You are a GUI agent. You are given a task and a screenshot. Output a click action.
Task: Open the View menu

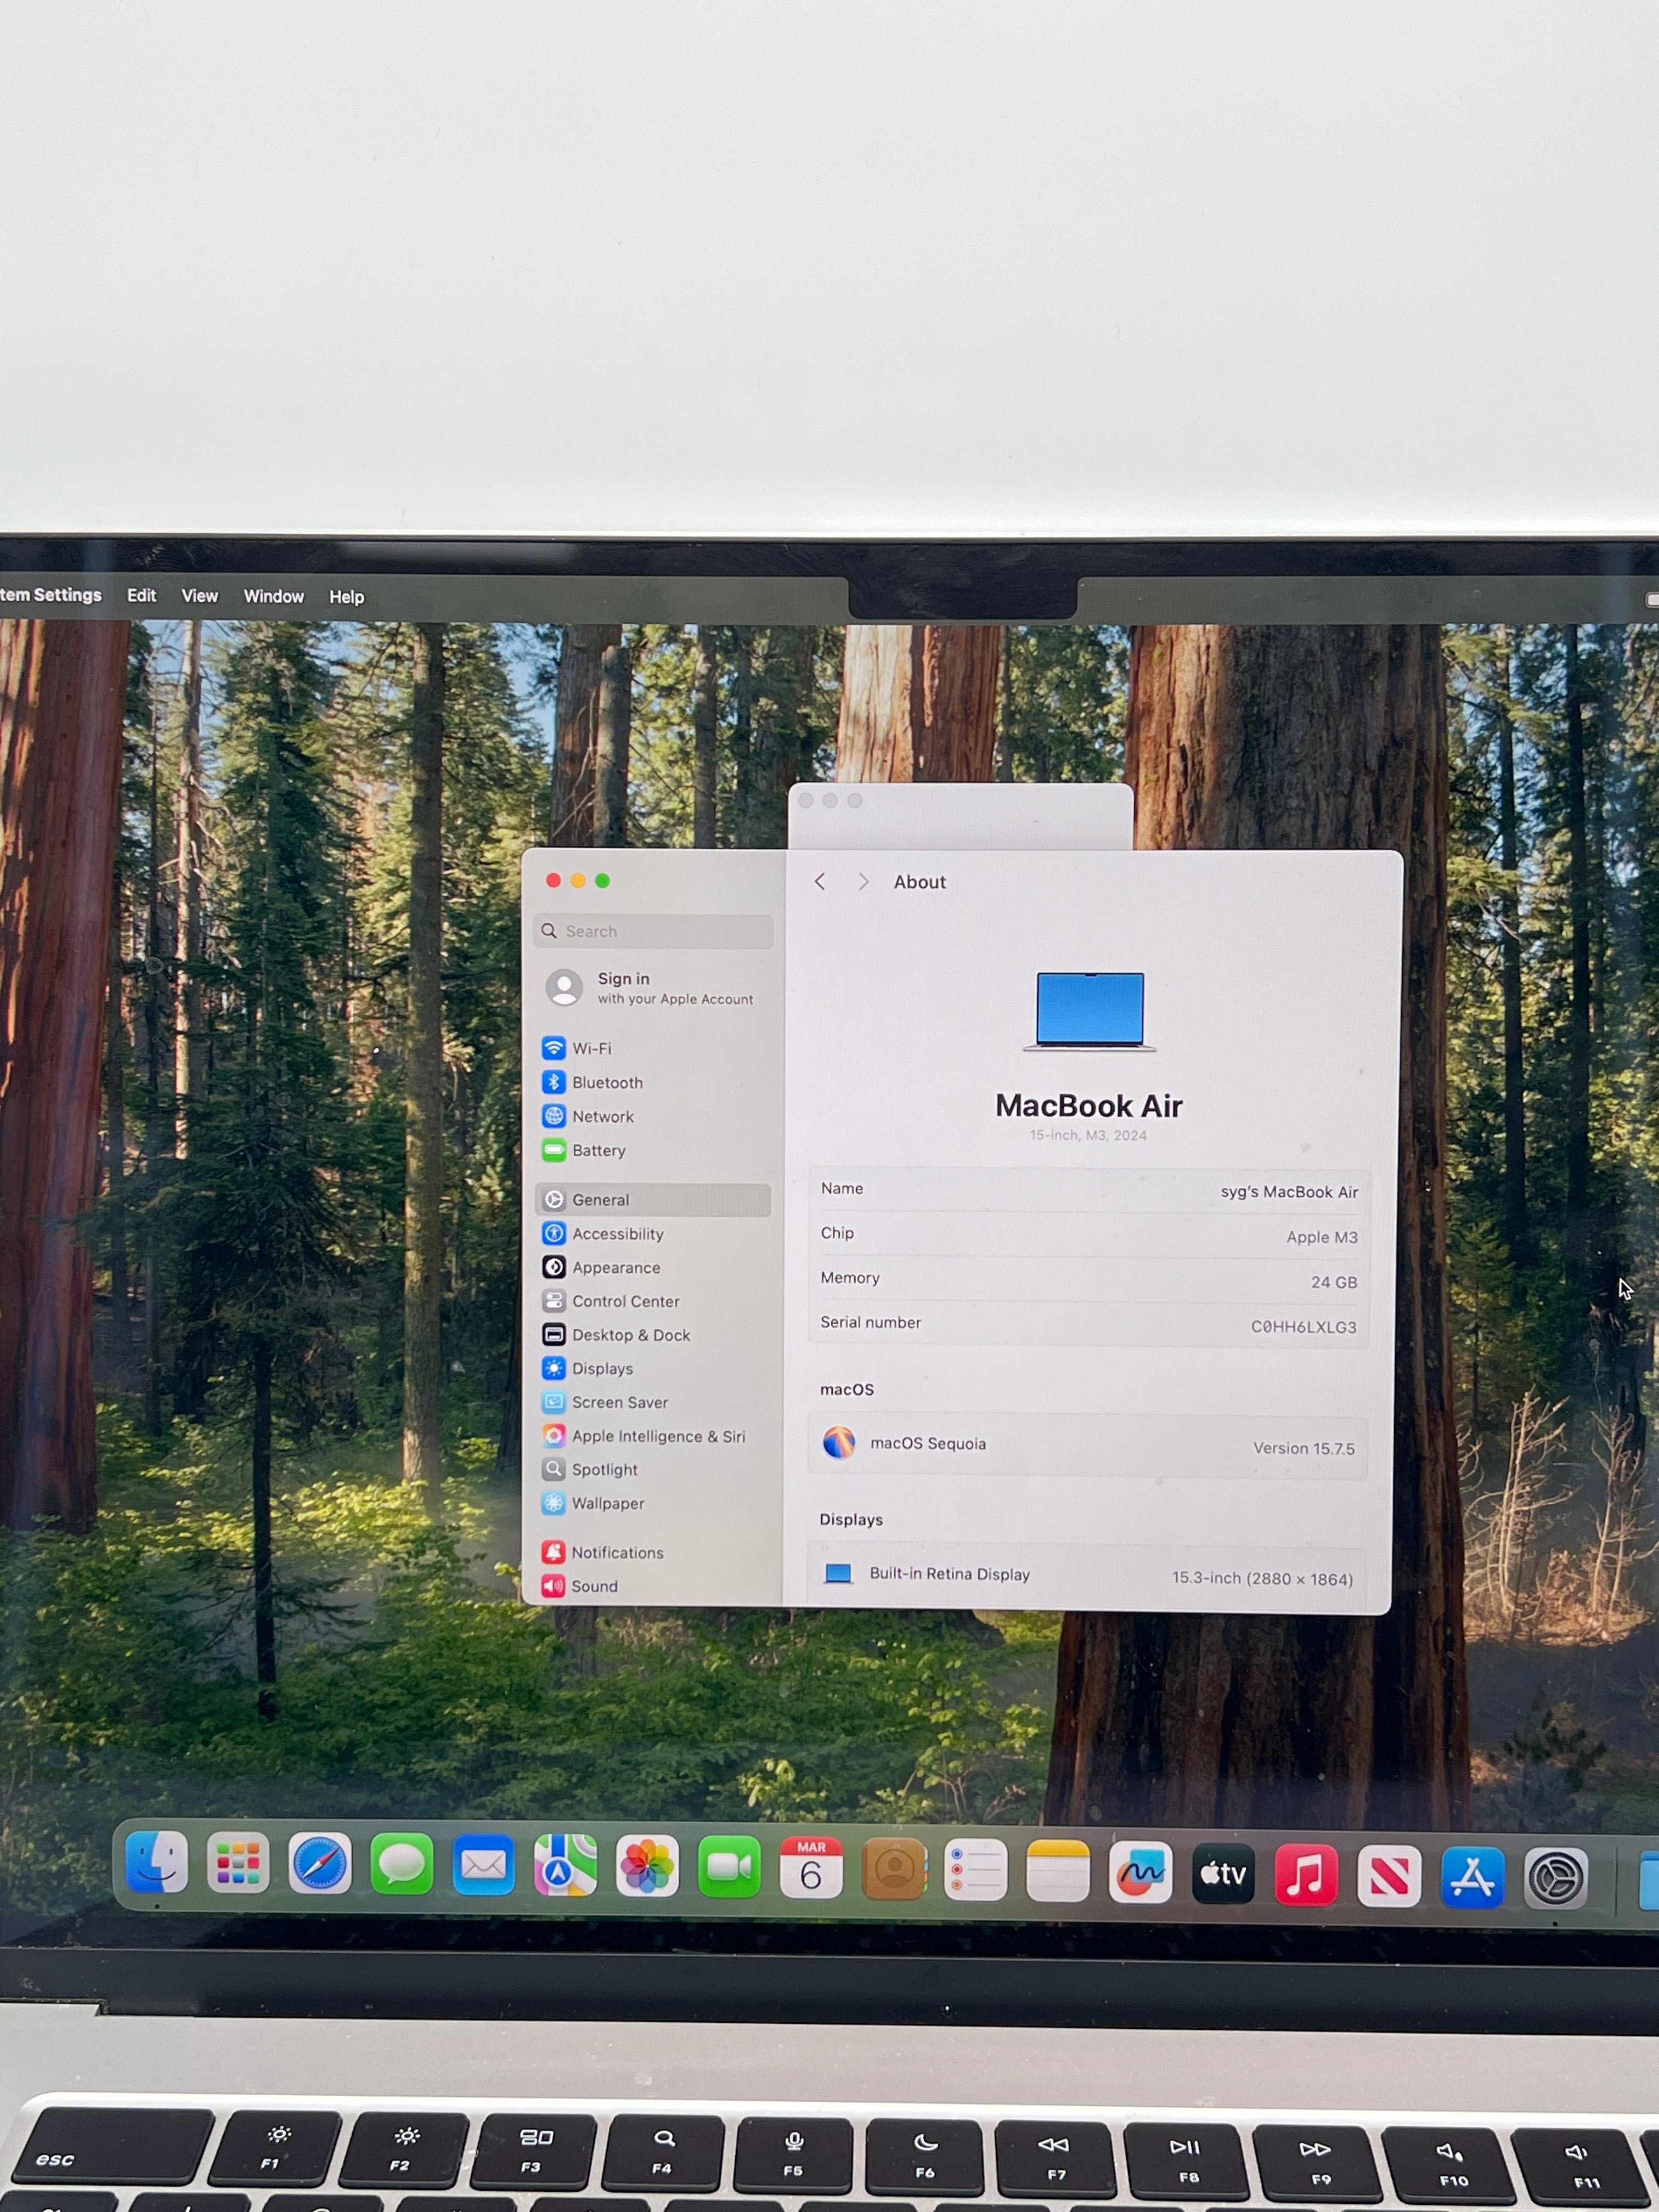coord(199,596)
